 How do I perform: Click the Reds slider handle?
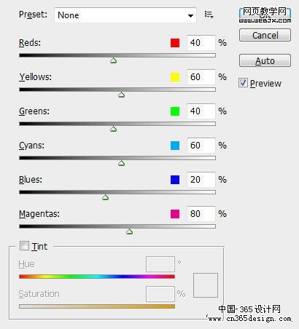pos(114,60)
